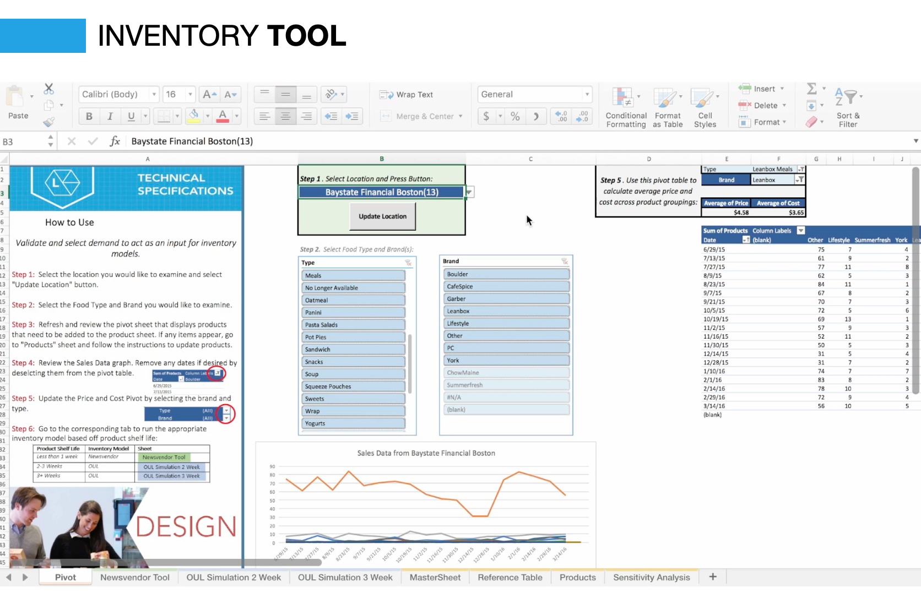Apply comma style
This screenshot has width=921, height=609.
click(x=536, y=116)
